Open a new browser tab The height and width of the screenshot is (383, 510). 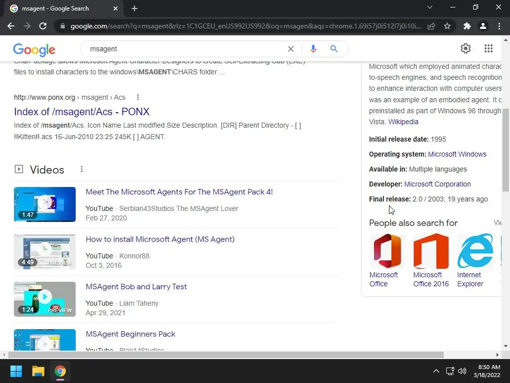[134, 8]
